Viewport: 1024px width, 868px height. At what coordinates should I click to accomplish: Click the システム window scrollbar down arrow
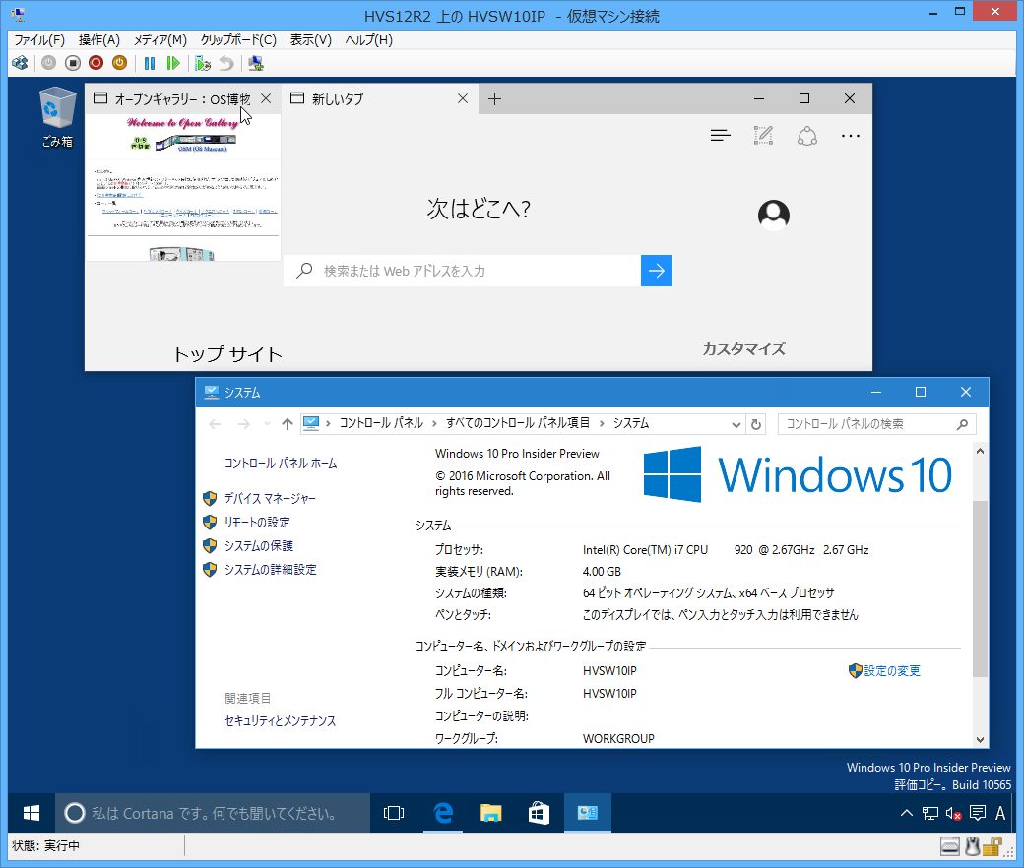(x=980, y=739)
